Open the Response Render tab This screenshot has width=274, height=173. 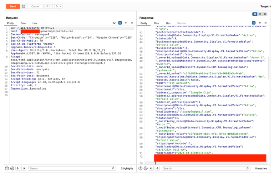182,23
